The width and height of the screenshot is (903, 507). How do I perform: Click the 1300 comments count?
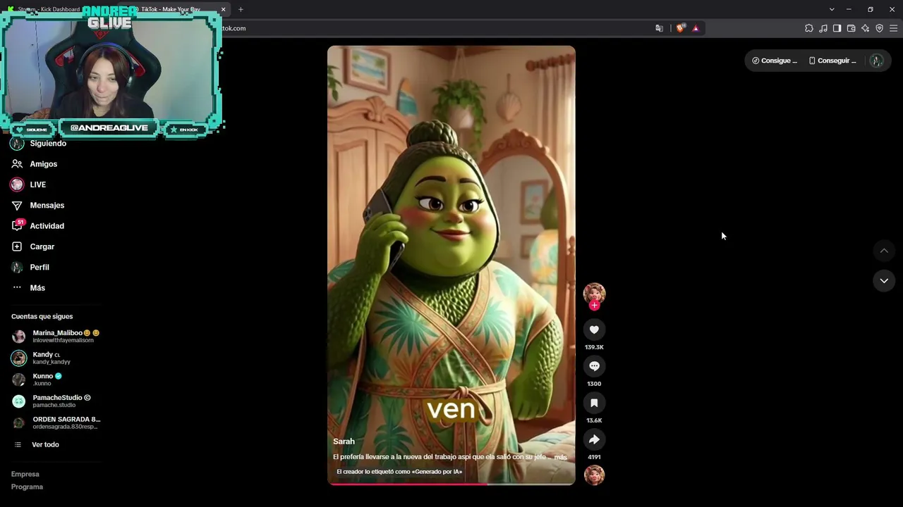click(x=594, y=384)
